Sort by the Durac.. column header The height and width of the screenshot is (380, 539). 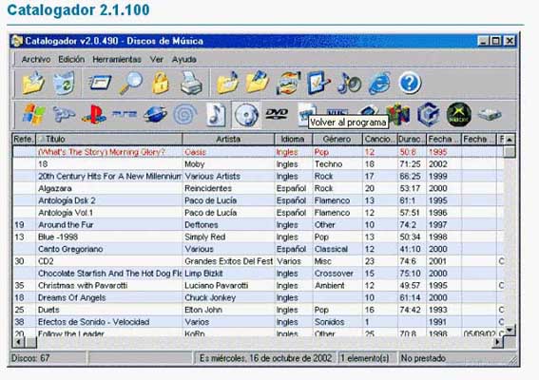(412, 139)
